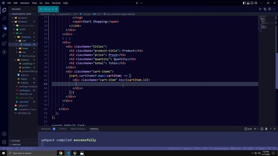Click the Split Terminal icon
Viewport: 278px width, 156px height.
262,129
